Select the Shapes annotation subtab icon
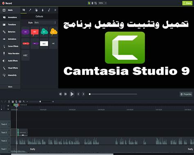 click(x=36, y=10)
